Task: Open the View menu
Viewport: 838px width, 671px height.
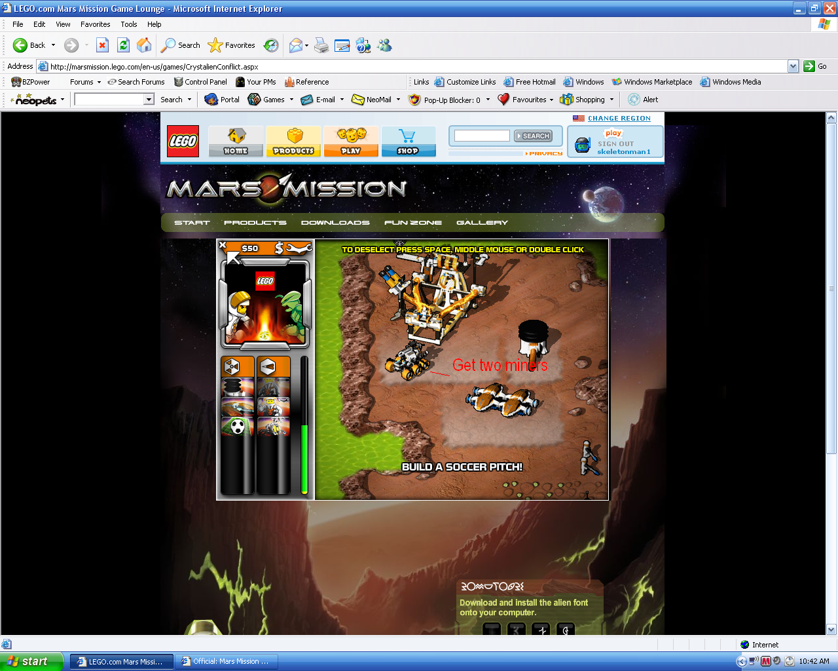Action: click(x=63, y=24)
